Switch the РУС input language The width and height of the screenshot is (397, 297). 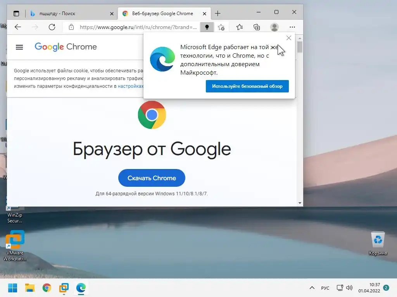pyautogui.click(x=325, y=288)
